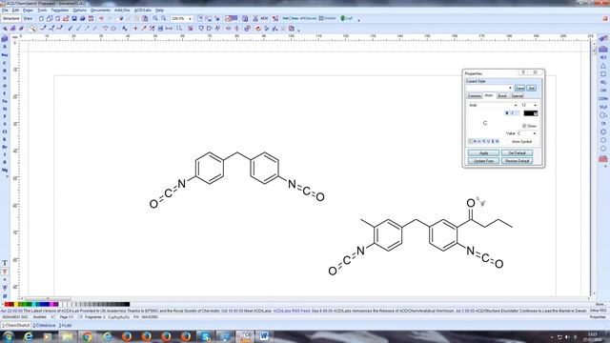Click Del in Properties panel
The image size is (610, 343).
click(532, 89)
